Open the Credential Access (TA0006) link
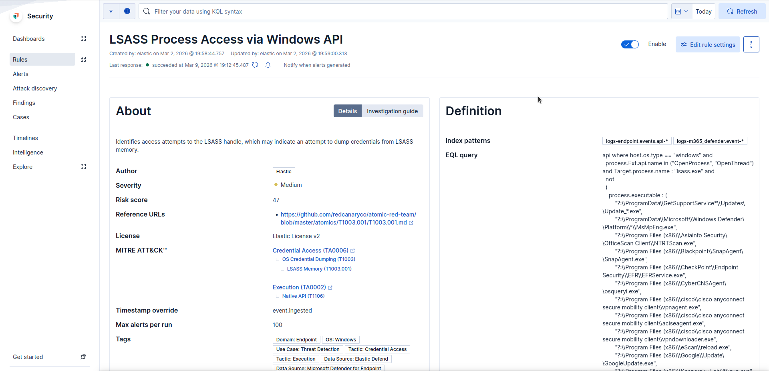This screenshot has width=769, height=371. 310,251
